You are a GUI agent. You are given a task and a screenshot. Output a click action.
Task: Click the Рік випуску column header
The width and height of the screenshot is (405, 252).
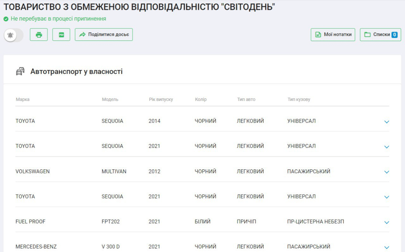coord(161,99)
